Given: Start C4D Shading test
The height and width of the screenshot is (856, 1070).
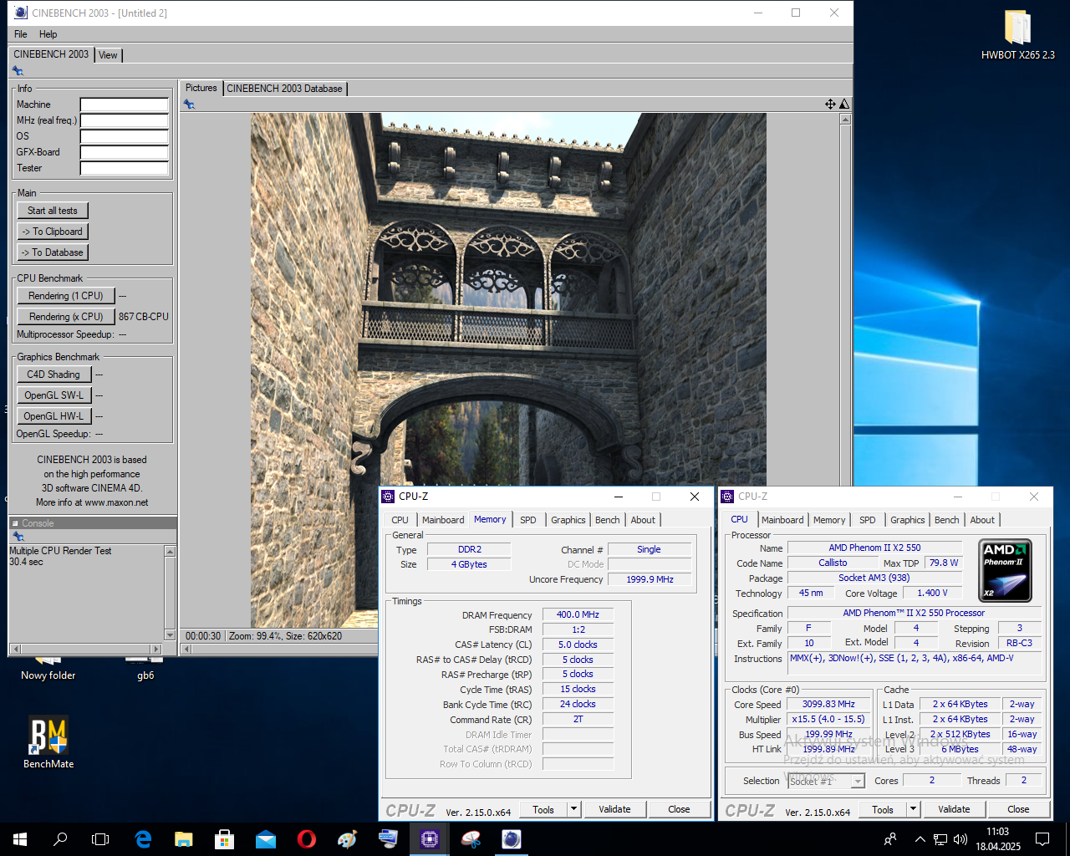Looking at the screenshot, I should click(53, 374).
